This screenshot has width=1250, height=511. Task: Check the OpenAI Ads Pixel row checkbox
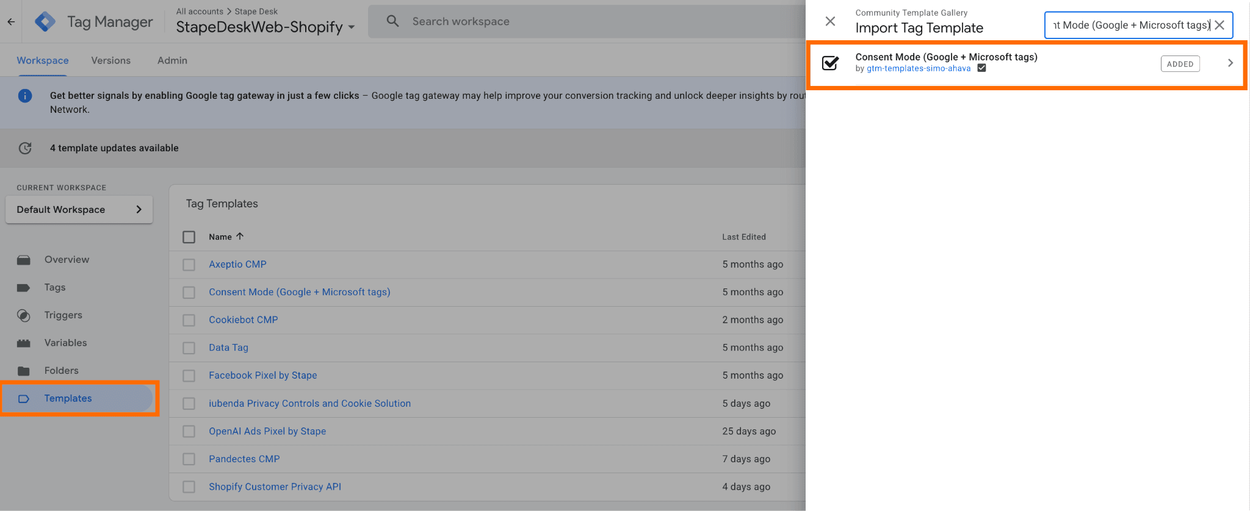click(x=189, y=432)
